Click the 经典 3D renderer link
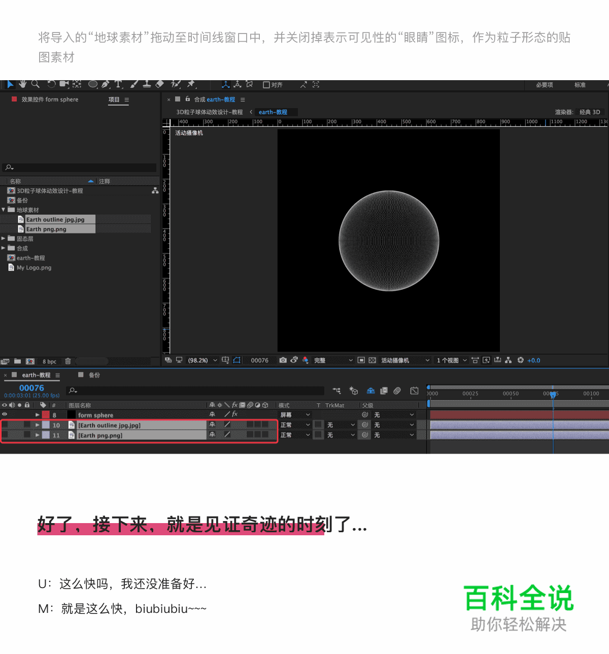Viewport: 609px width, 654px height. click(590, 112)
